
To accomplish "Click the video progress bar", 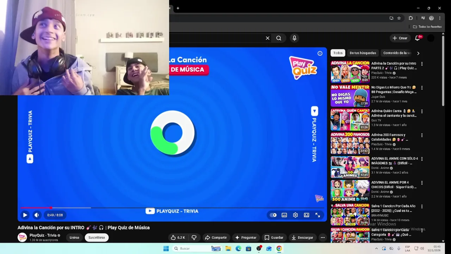I will 172,208.
